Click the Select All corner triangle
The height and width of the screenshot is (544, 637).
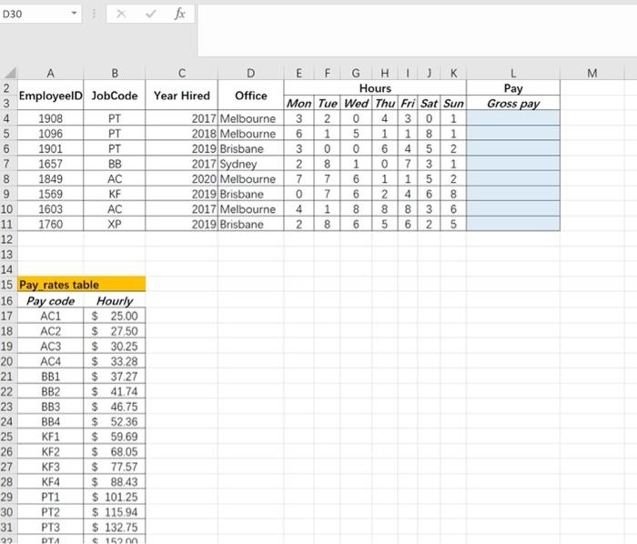point(9,73)
